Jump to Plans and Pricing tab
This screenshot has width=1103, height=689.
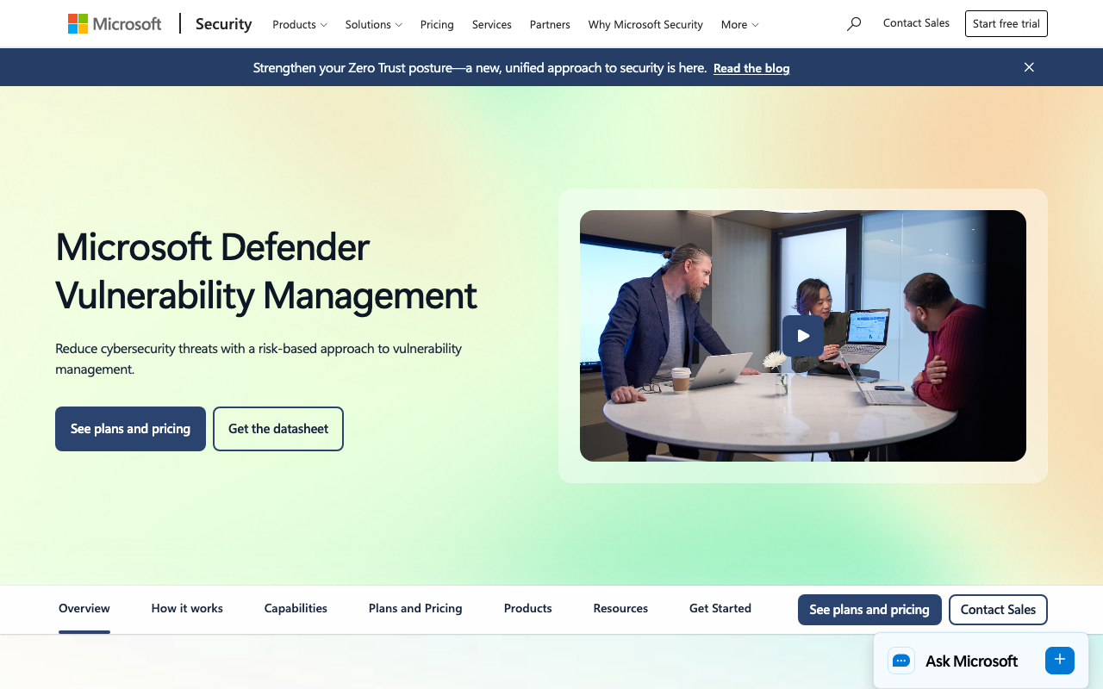coord(415,608)
